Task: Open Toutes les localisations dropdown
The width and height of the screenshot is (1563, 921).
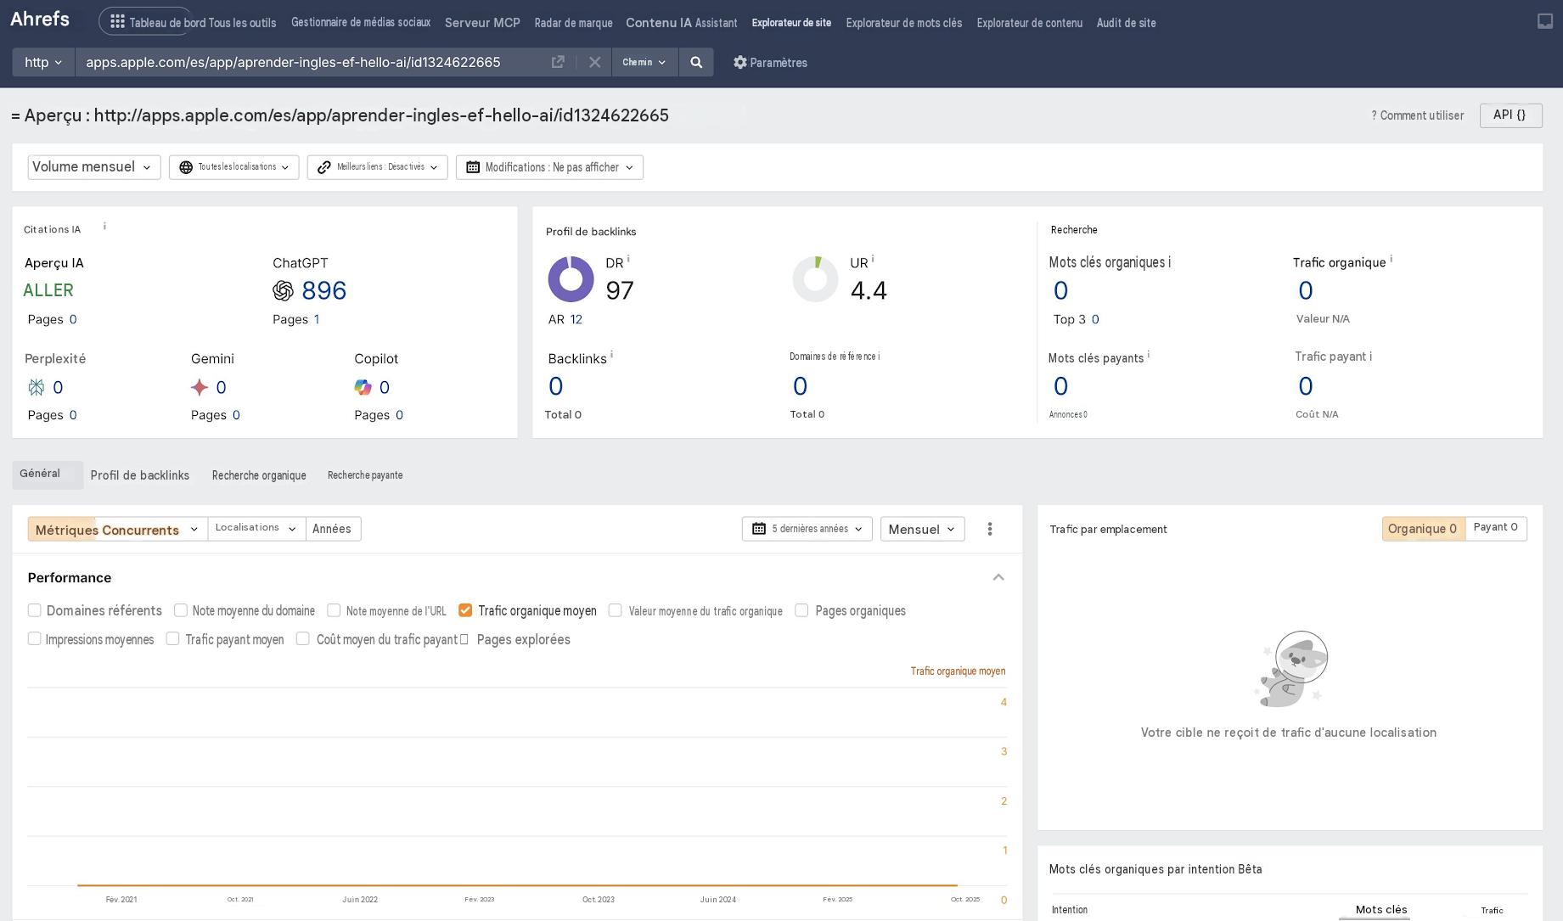Action: [233, 167]
